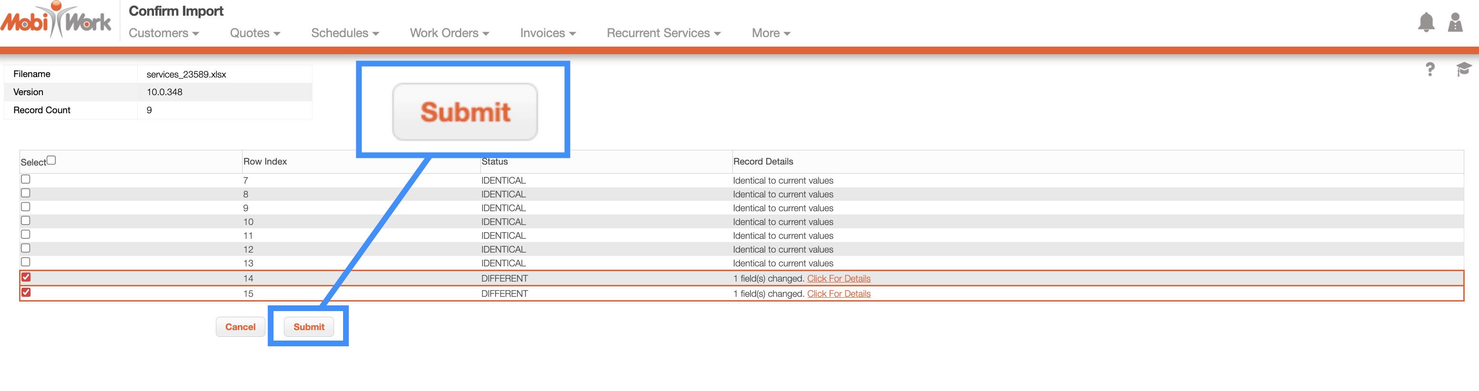Open the Work Orders dropdown
Image resolution: width=1479 pixels, height=391 pixels.
449,33
